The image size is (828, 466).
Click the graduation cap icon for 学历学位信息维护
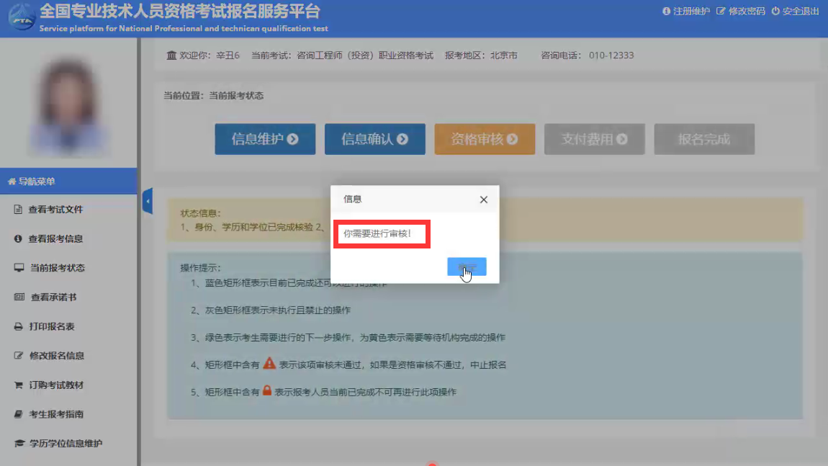[19, 444]
